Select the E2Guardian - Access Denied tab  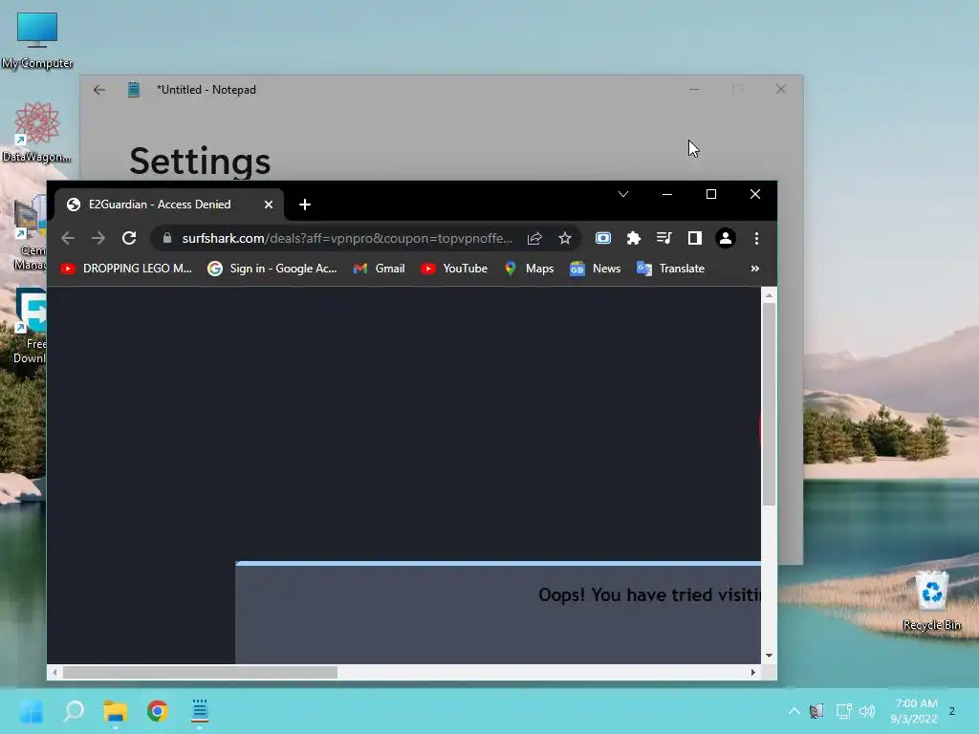click(x=170, y=205)
